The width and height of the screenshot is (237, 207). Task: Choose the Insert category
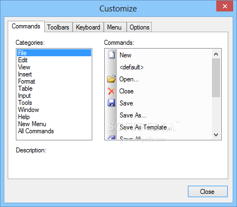click(54, 74)
